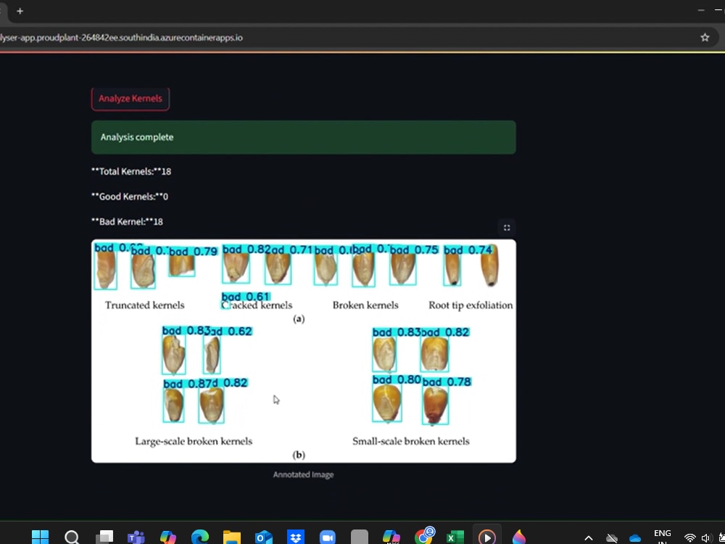The width and height of the screenshot is (725, 544).
Task: Show hidden system tray icons
Action: pos(589,538)
